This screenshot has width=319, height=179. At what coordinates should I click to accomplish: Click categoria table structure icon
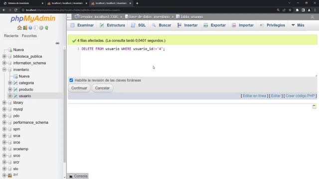[x=15, y=83]
